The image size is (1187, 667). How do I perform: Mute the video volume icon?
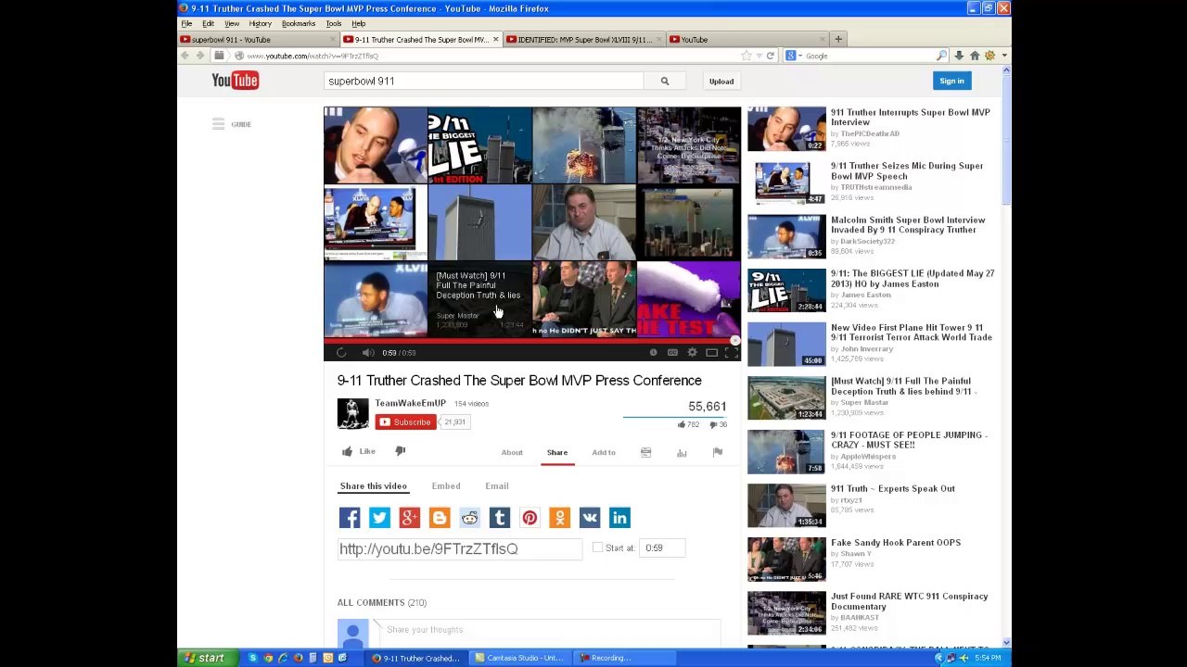pos(368,353)
